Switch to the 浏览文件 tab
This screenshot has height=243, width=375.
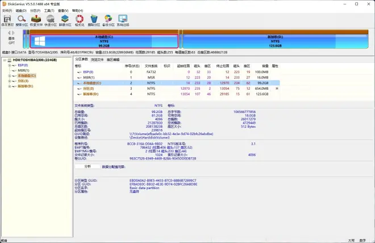97,60
